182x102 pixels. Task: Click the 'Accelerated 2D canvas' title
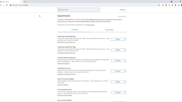coord(64,68)
